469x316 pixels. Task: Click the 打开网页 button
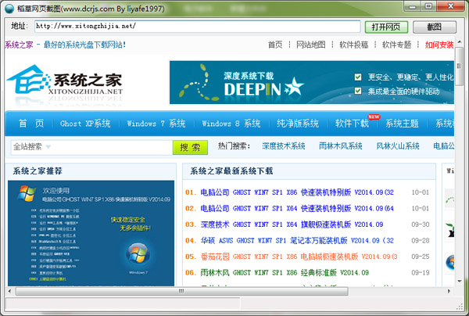pos(386,27)
